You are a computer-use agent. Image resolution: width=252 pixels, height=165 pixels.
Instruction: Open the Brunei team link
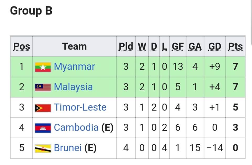(x=68, y=148)
